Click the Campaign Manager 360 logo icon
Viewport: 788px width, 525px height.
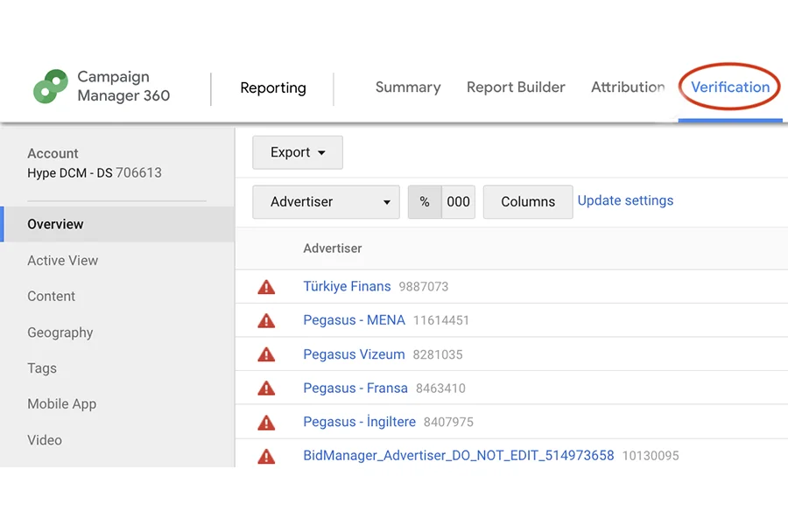pos(51,87)
